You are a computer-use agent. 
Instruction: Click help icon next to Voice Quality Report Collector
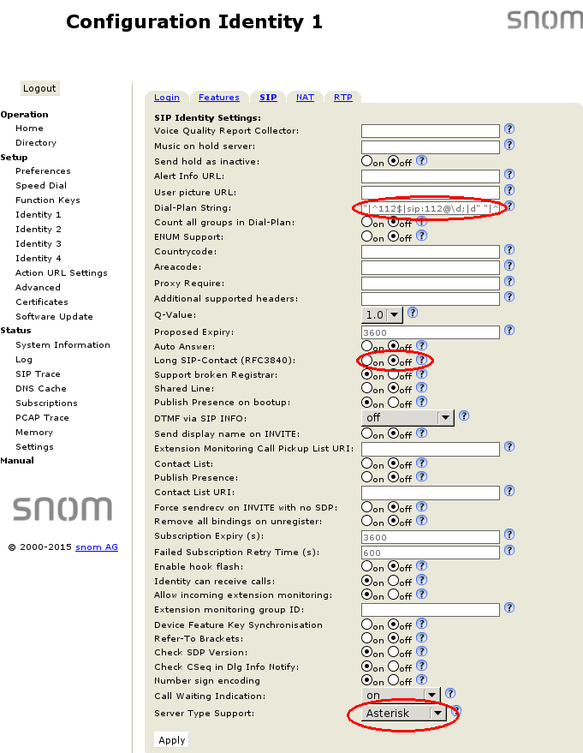[509, 129]
